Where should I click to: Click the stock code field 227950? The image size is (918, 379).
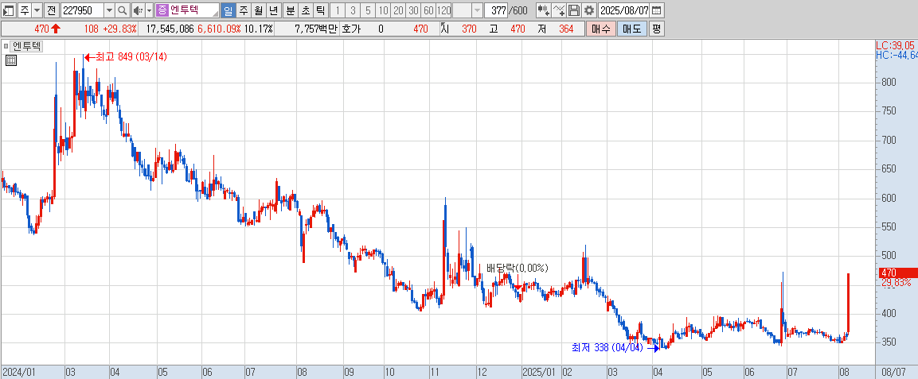click(x=82, y=10)
